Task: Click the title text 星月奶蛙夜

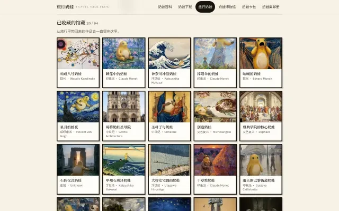Action: [69, 127]
